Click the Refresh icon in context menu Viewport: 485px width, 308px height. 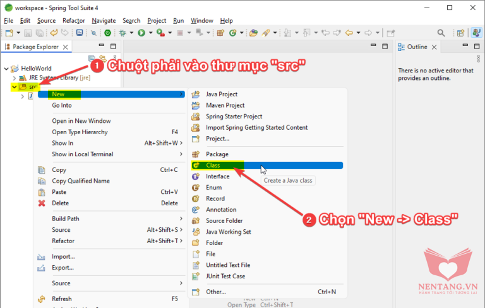click(x=42, y=299)
